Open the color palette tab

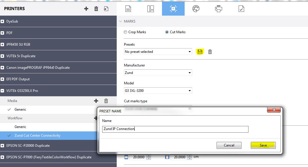coord(196,9)
